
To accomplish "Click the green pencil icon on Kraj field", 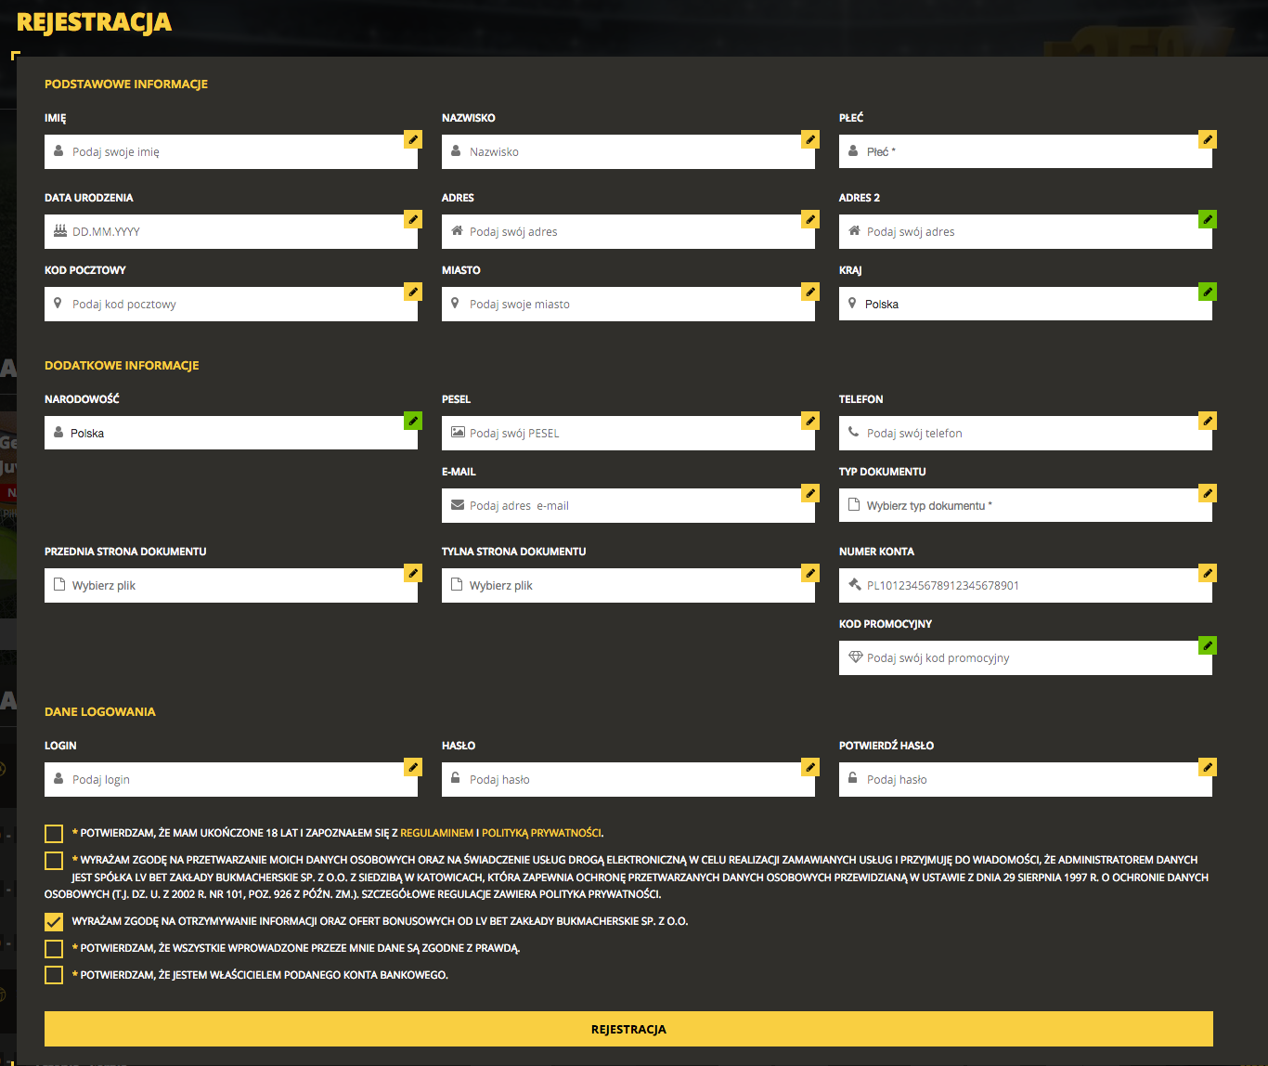I will pyautogui.click(x=1208, y=292).
